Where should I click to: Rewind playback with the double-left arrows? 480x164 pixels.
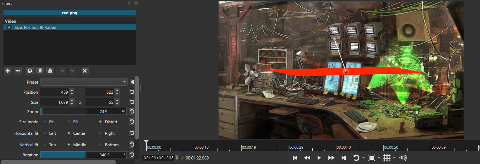point(307,158)
